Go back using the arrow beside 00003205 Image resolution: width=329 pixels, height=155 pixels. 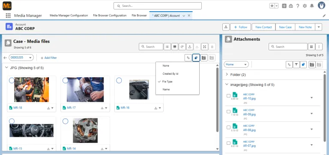tap(5, 58)
